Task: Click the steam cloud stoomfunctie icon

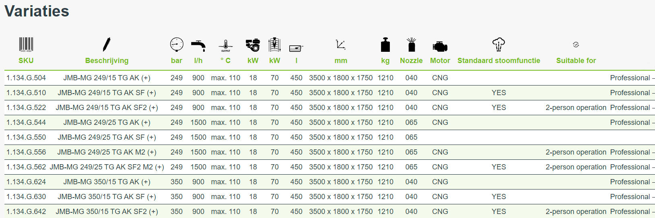Action: (499, 45)
